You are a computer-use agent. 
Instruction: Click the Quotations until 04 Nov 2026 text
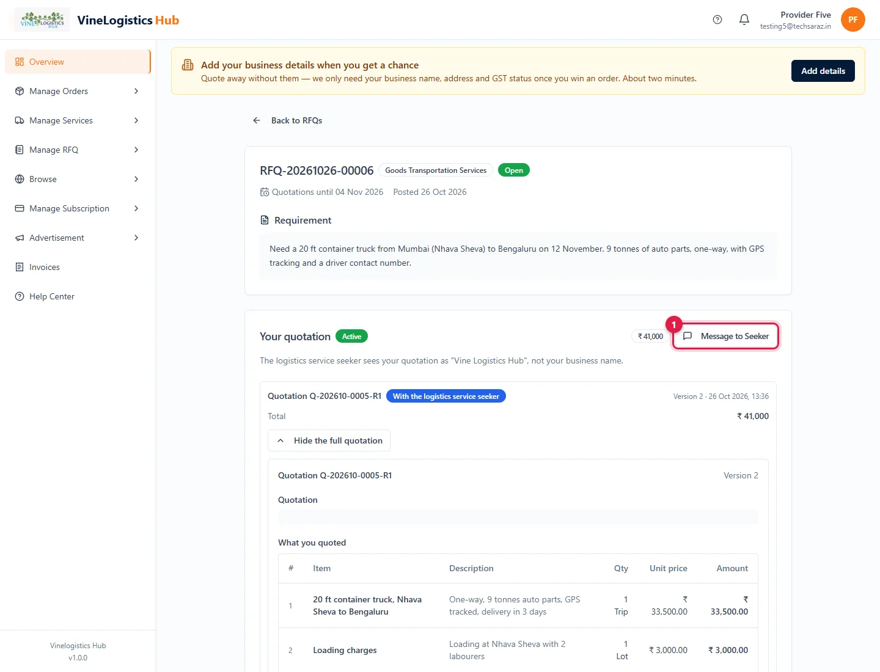(328, 192)
